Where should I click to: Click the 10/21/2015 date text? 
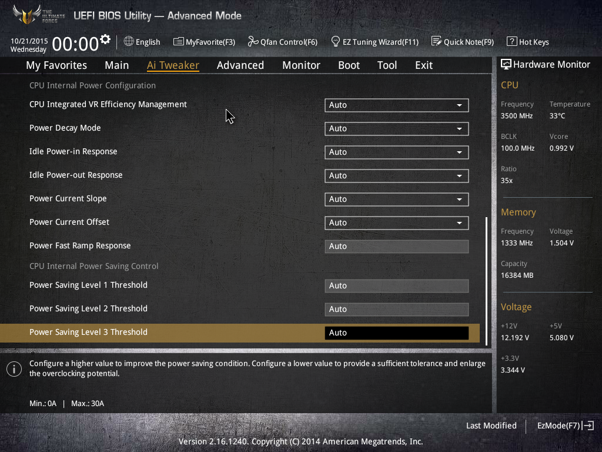pos(29,41)
